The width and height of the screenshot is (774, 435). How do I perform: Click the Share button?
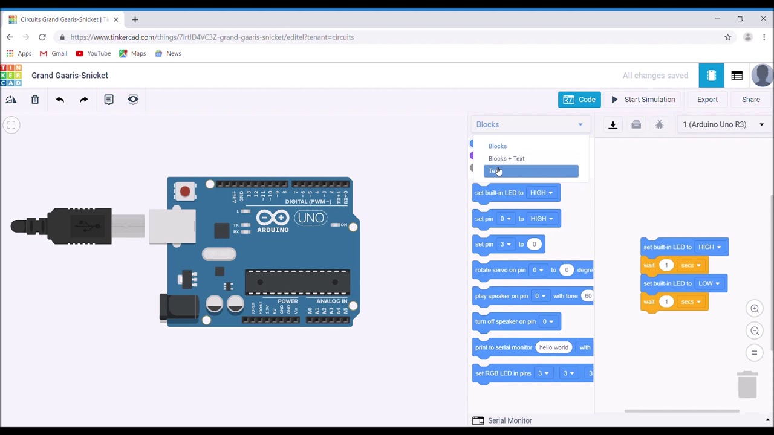point(751,100)
